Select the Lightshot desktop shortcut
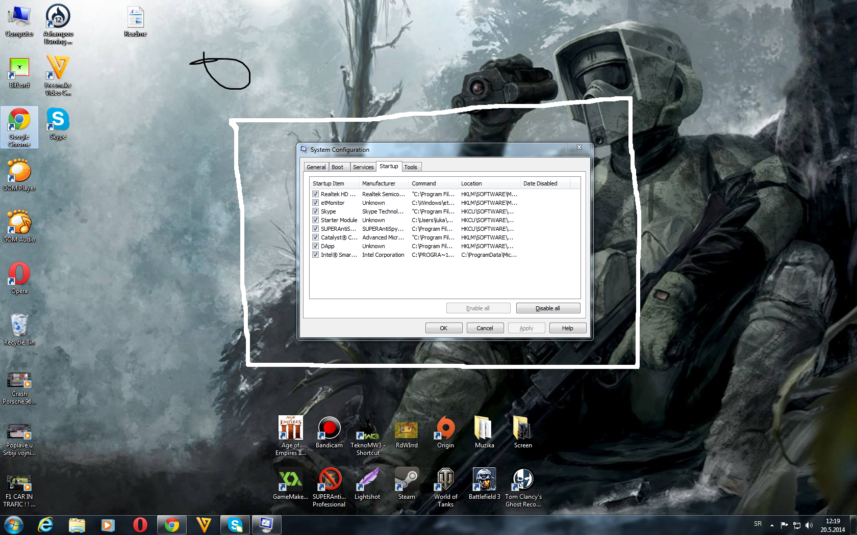The height and width of the screenshot is (535, 857). click(367, 484)
